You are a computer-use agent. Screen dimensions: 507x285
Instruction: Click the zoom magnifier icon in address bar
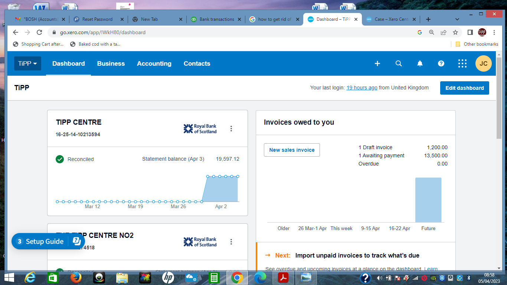click(x=432, y=32)
